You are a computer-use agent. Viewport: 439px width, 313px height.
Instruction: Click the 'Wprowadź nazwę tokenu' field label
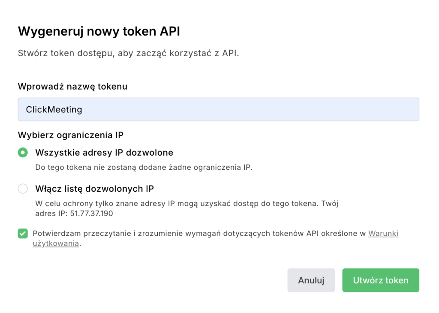(72, 86)
